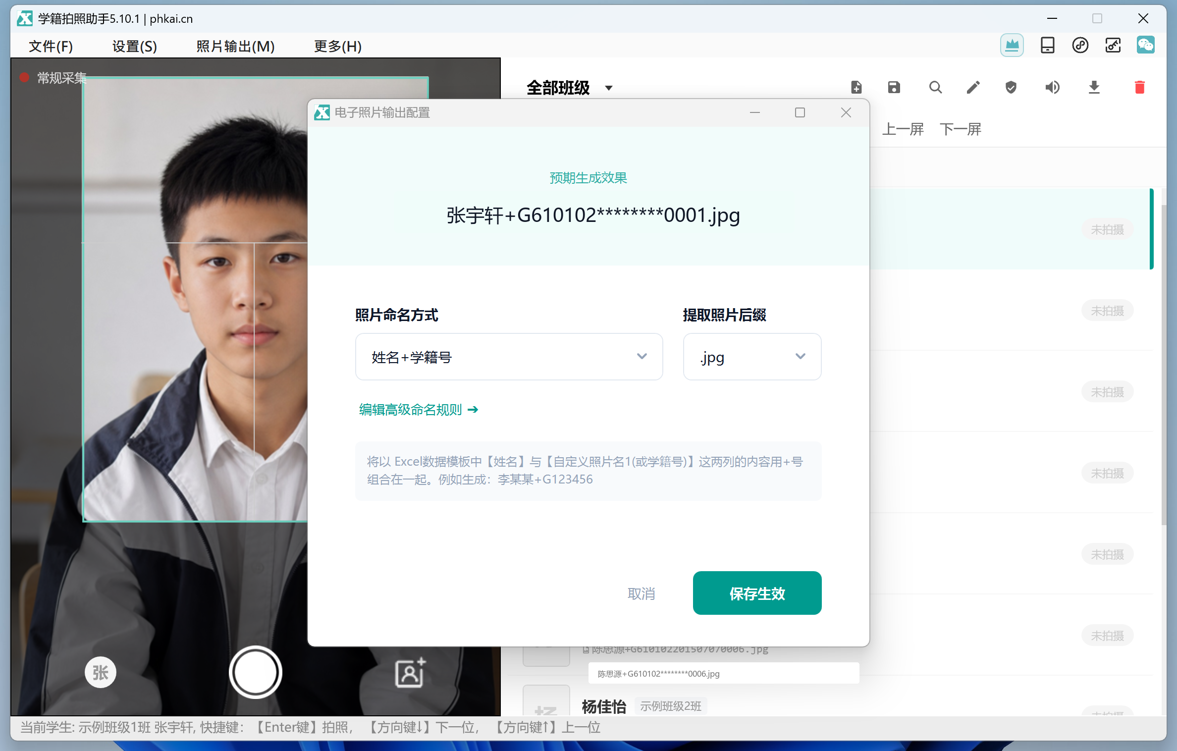Viewport: 1177px width, 751px height.
Task: Click the 下一屏 button
Action: pos(960,129)
